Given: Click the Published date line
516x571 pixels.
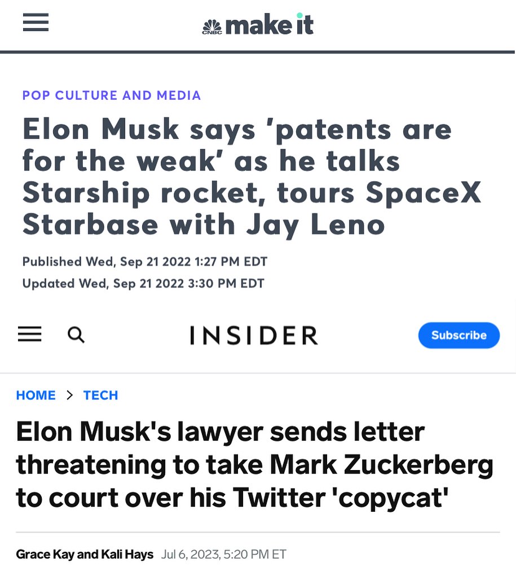Looking at the screenshot, I should tap(144, 261).
